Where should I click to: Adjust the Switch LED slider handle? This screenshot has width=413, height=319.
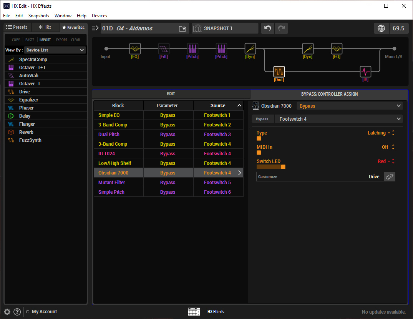(283, 167)
